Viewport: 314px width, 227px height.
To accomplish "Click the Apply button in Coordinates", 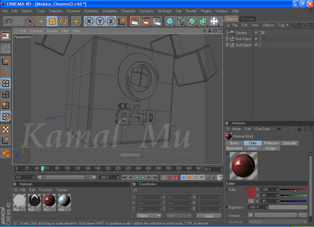I will [209, 216].
